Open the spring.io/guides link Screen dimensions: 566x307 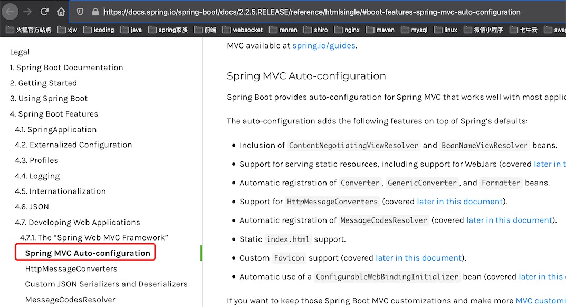tap(324, 46)
